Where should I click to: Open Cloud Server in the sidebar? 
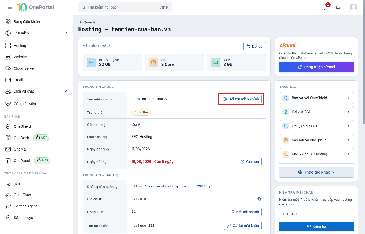pyautogui.click(x=36, y=68)
